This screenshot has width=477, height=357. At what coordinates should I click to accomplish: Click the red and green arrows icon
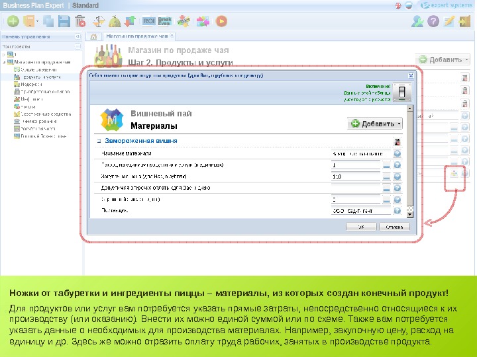pos(131,21)
